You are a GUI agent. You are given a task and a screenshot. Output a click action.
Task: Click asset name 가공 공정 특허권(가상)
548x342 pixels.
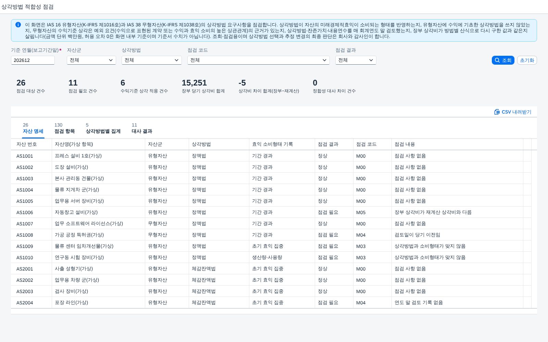[79, 235]
